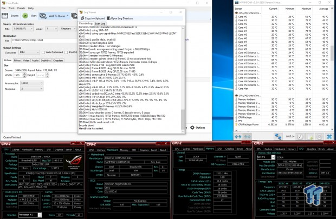This screenshot has height=219, width=336.
Task: Click the Average column header in HWiNFO
Action: coord(324,9)
